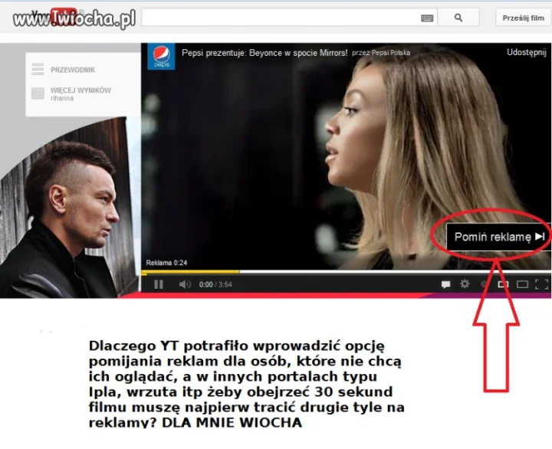Click the YouTube search input field
The image size is (552, 449).
289,18
